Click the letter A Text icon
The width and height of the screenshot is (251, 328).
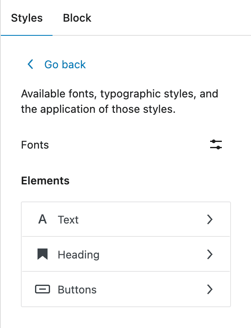(42, 220)
